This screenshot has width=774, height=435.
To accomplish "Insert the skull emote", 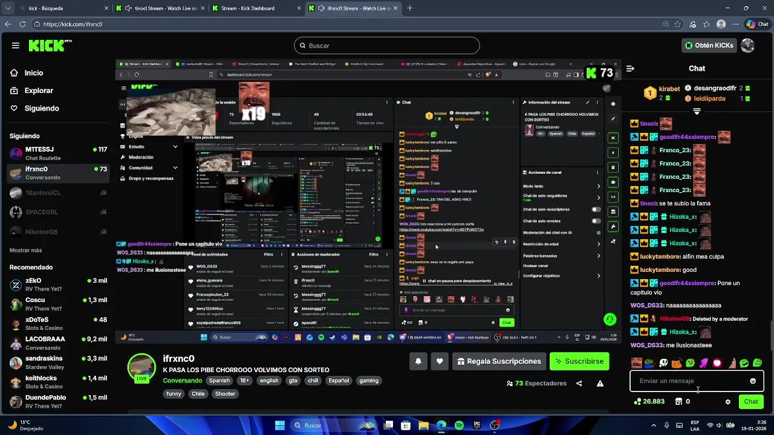I will (663, 363).
